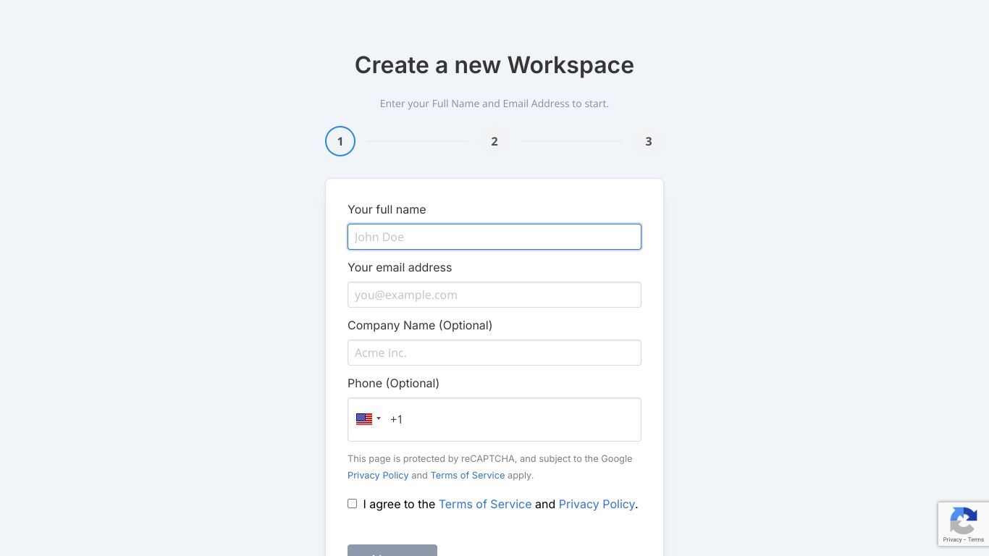Expand the country code dropdown arrow

378,418
